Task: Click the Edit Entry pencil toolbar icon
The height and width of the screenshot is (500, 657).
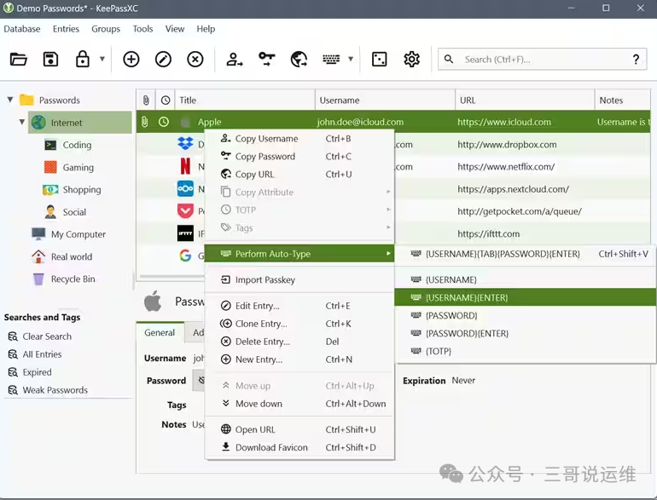Action: coord(163,59)
